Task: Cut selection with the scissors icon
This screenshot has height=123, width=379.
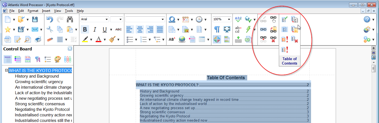Action: click(x=50, y=29)
